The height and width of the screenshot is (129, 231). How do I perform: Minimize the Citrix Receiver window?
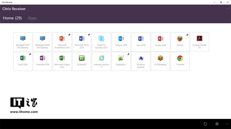coord(214,2)
